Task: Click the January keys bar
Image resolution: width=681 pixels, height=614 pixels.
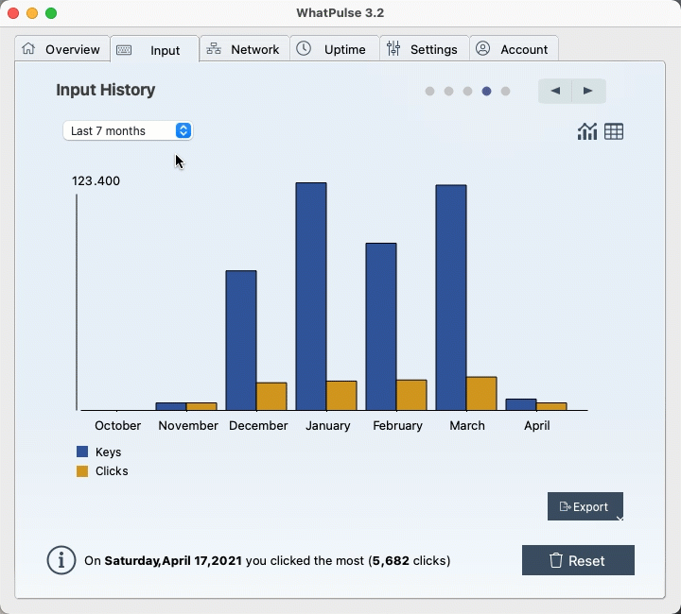Action: pyautogui.click(x=311, y=296)
